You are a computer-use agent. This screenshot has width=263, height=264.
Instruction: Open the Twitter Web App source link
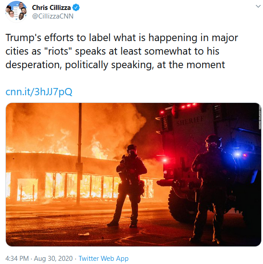[x=103, y=258]
